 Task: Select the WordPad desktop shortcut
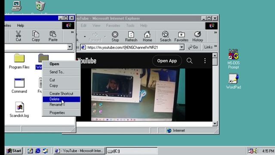[x=233, y=81]
